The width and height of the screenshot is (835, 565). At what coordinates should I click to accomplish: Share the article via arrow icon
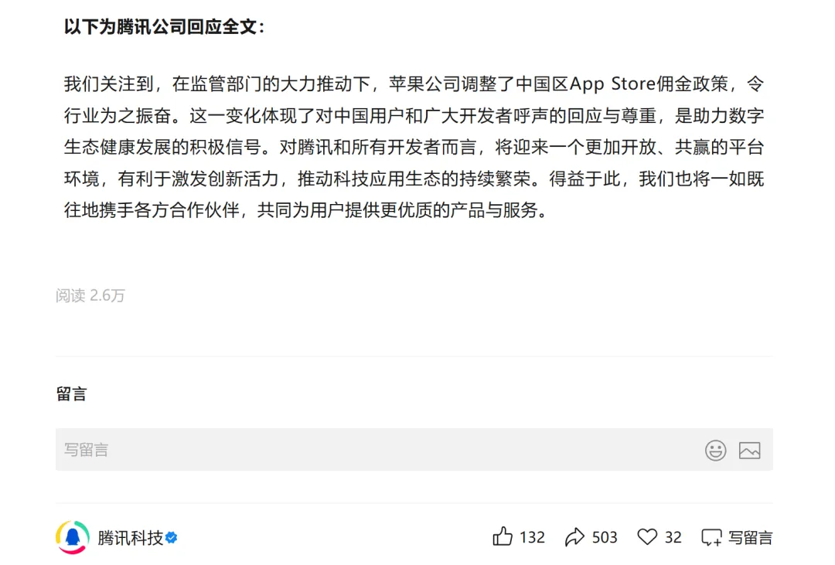[x=574, y=537]
